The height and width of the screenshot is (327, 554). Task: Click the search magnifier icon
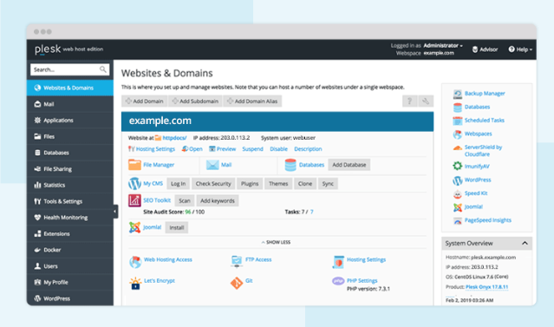[x=103, y=69]
